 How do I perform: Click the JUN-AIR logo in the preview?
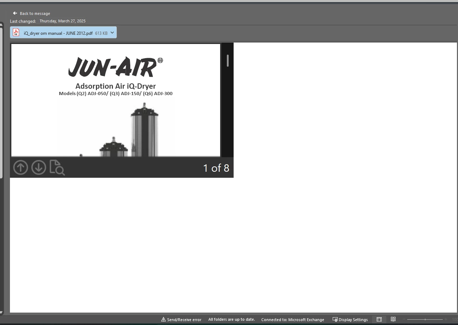115,67
